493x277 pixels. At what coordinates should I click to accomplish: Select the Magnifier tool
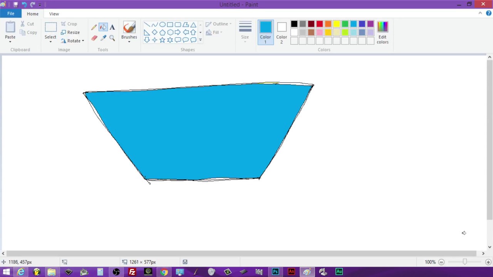112,38
